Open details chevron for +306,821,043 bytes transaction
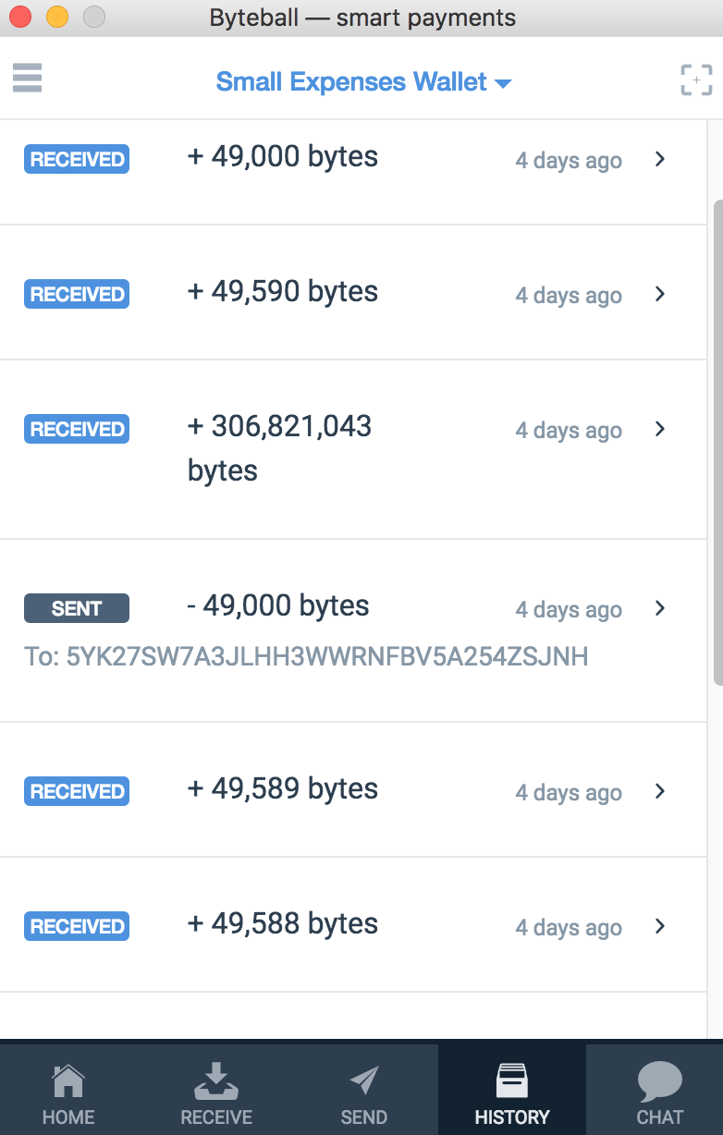 [660, 429]
